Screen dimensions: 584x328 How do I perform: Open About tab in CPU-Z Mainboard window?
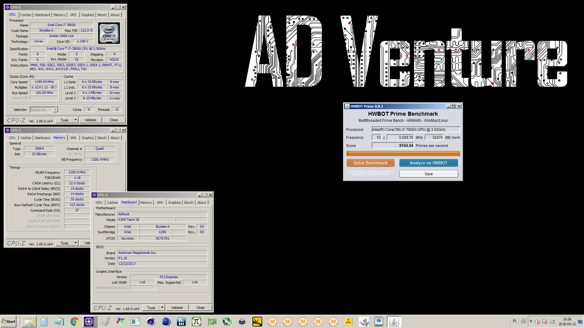(x=202, y=203)
